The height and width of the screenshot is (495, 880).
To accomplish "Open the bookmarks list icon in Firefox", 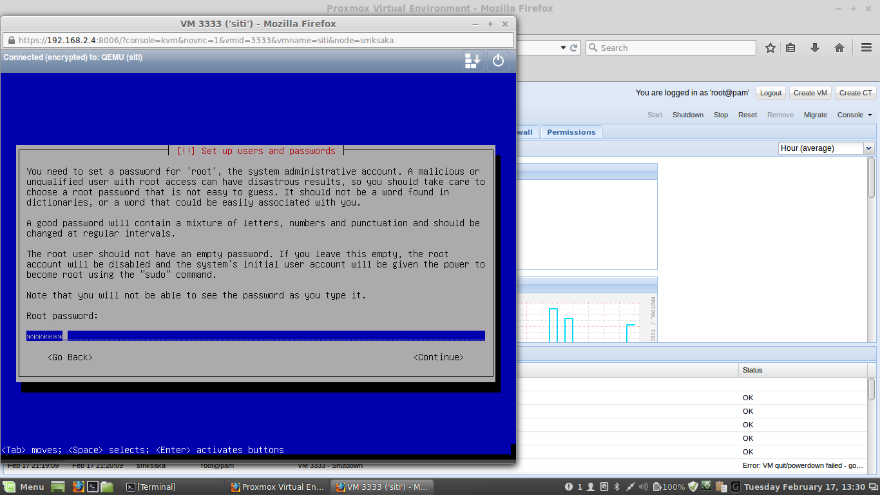I will (791, 48).
